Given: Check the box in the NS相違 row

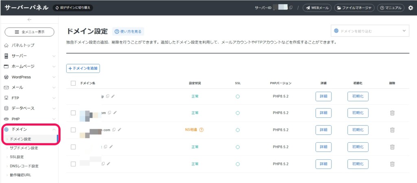Looking at the screenshot, I should point(73,130).
